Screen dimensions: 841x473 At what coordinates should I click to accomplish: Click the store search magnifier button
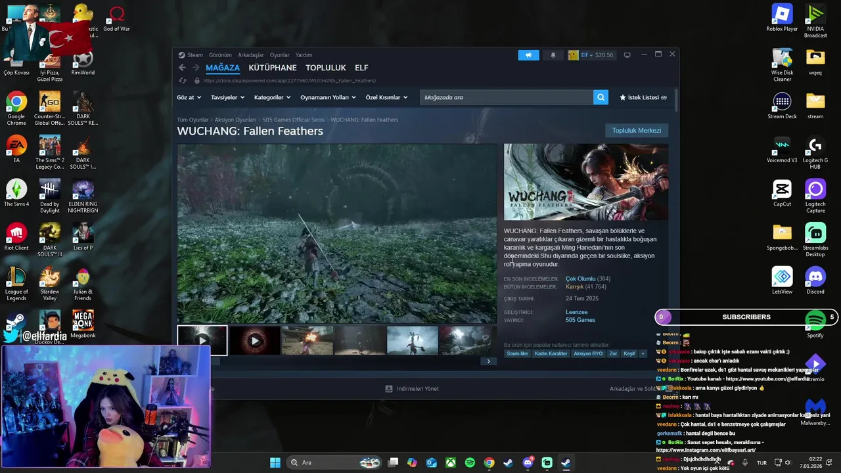601,97
